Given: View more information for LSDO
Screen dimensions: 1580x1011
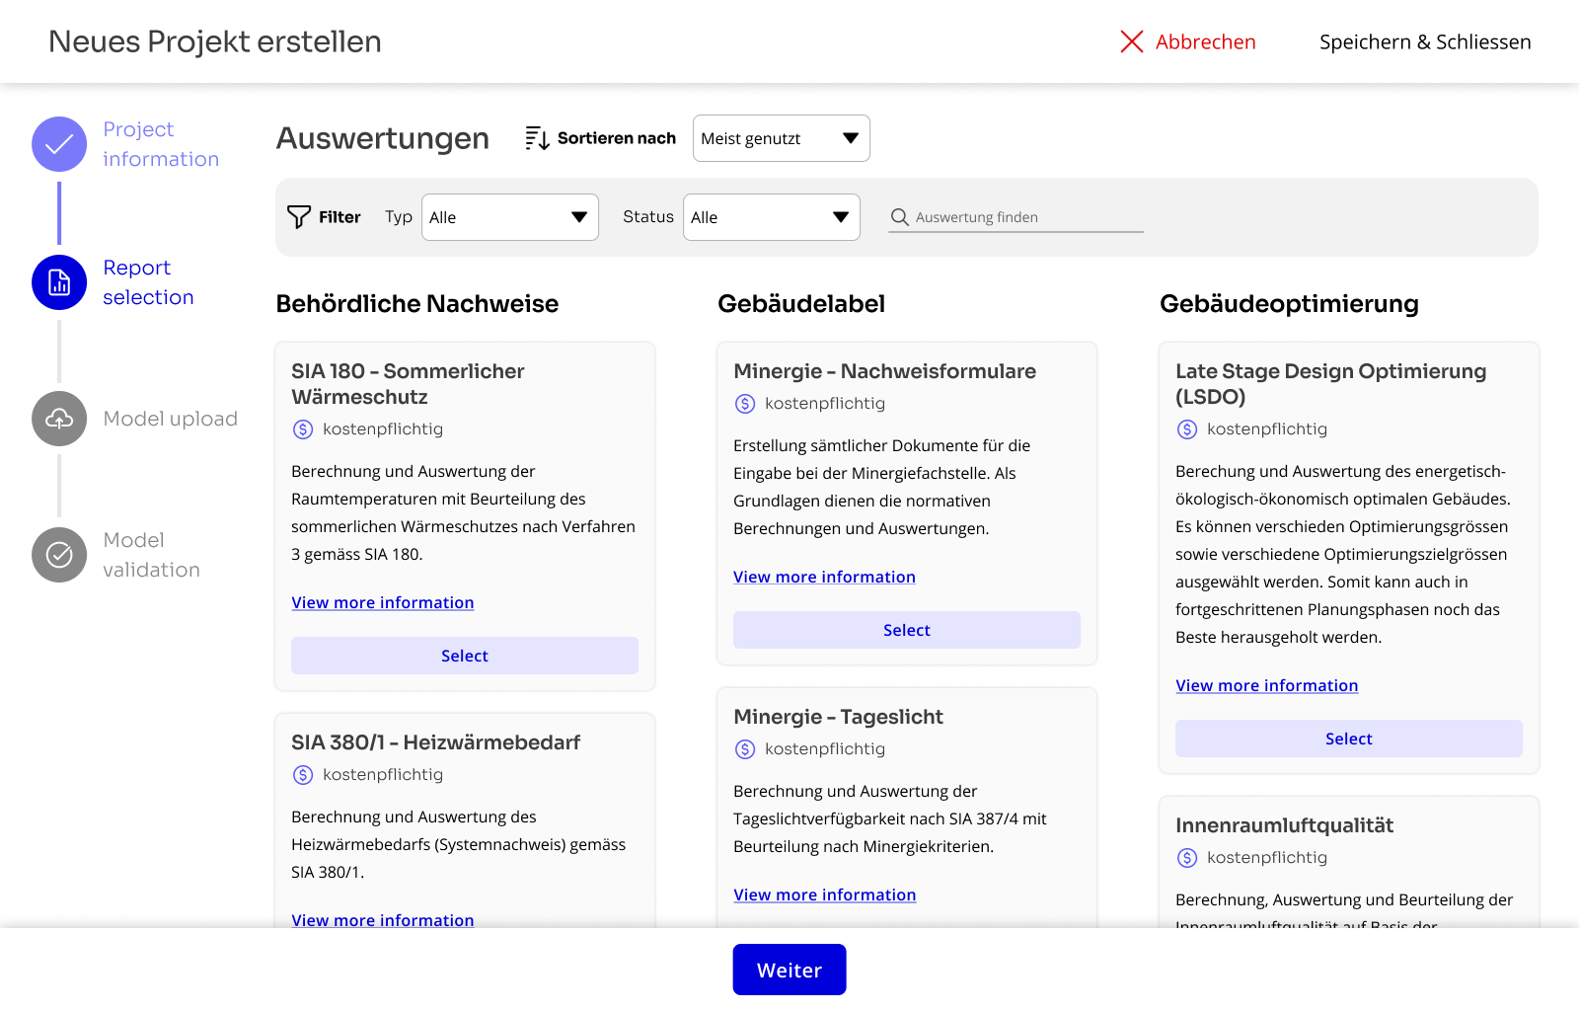Looking at the screenshot, I should [x=1267, y=685].
